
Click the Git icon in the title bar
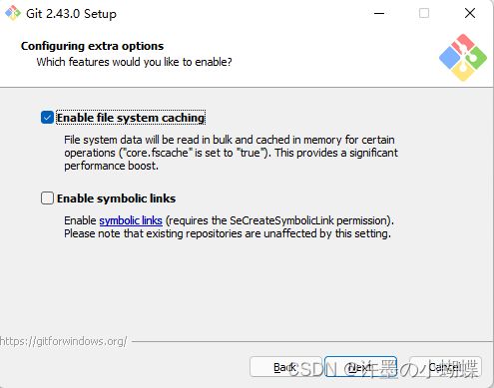click(x=13, y=13)
